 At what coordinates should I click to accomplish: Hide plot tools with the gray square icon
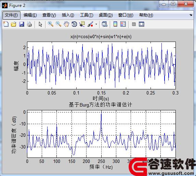click(x=134, y=24)
